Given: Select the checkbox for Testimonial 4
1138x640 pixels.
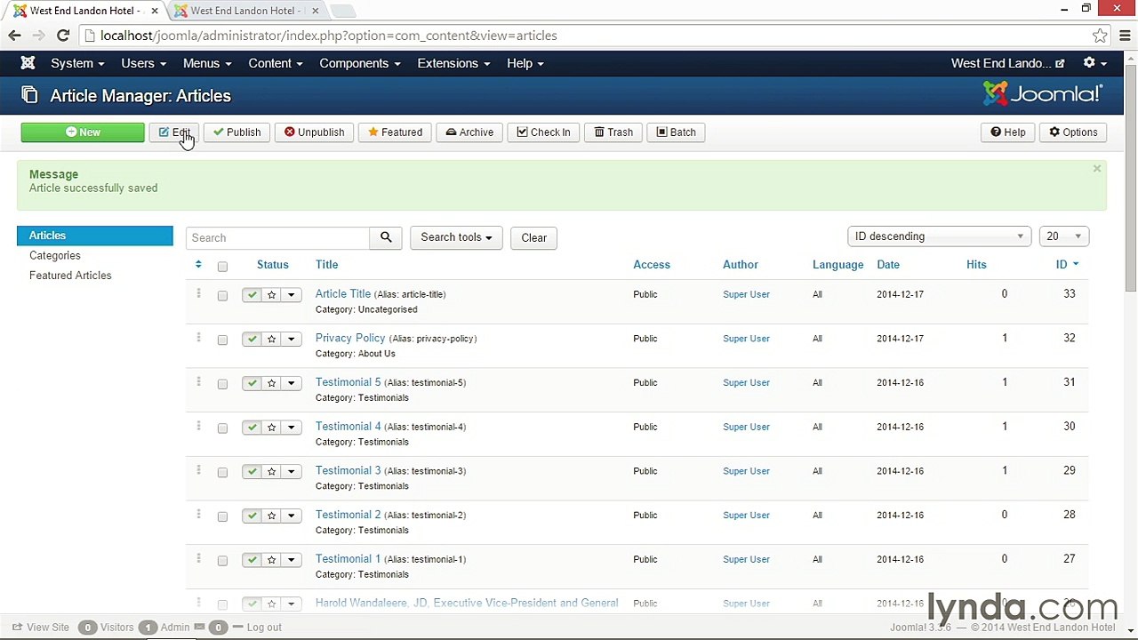Looking at the screenshot, I should [222, 428].
